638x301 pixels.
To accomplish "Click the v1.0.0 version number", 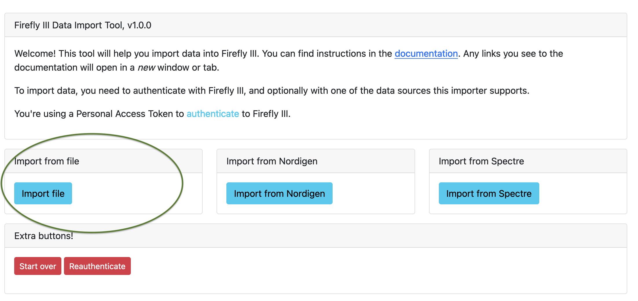I will tap(139, 25).
